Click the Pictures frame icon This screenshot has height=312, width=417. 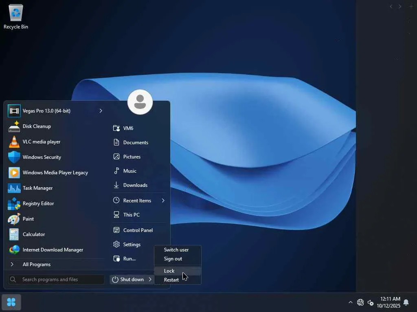point(116,156)
